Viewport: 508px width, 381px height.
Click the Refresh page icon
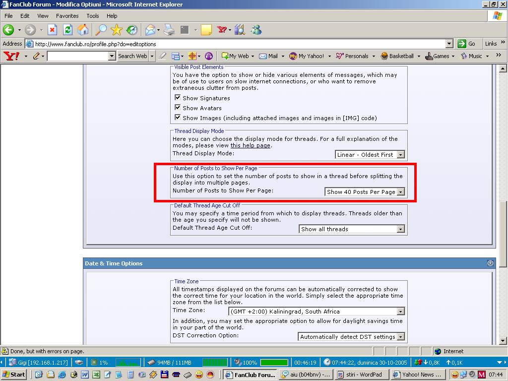coord(67,30)
